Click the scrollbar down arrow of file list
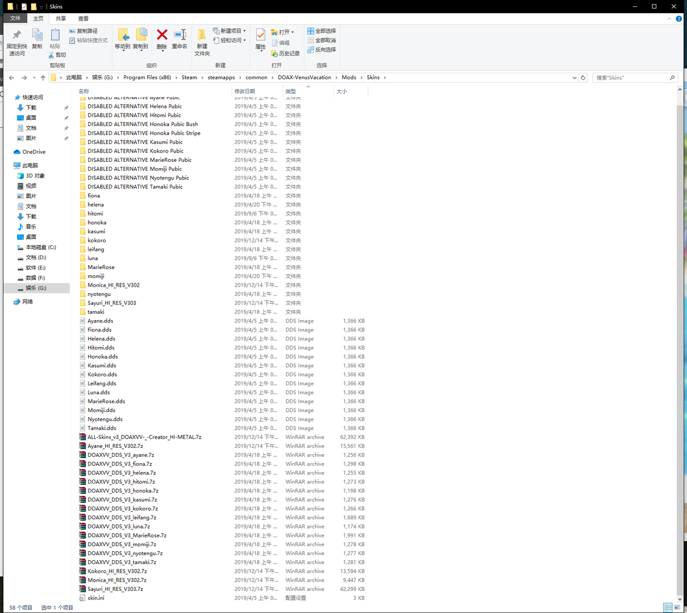Screen dimensions: 687x613 tap(680, 599)
